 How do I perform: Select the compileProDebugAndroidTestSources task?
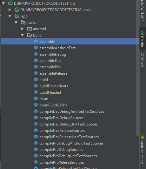71,143
